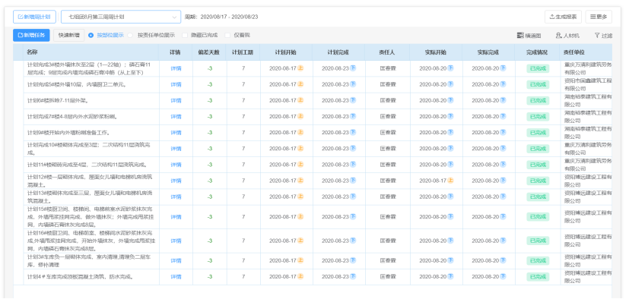Image resolution: width=629 pixels, height=299 pixels.
Task: Check the 隐藏已完成 checkbox
Action: [x=200, y=35]
